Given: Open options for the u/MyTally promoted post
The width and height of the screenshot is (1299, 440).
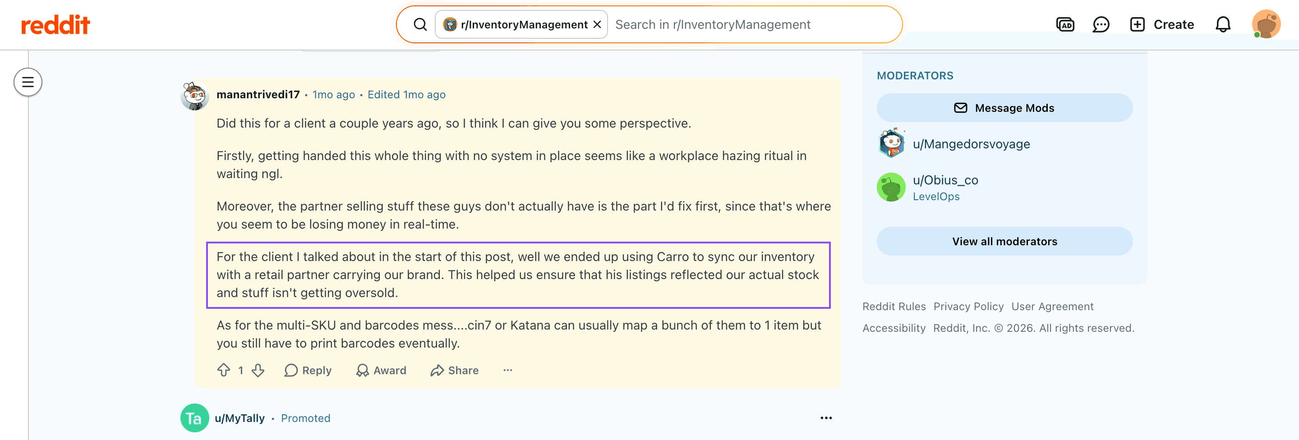Looking at the screenshot, I should pyautogui.click(x=826, y=418).
